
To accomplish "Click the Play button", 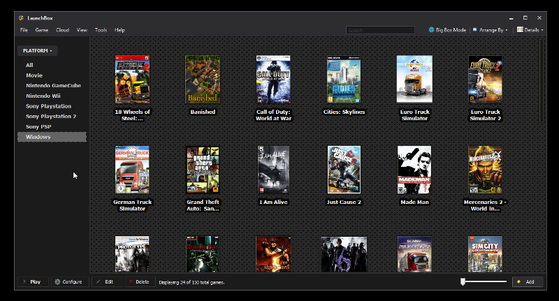I will coord(33,281).
